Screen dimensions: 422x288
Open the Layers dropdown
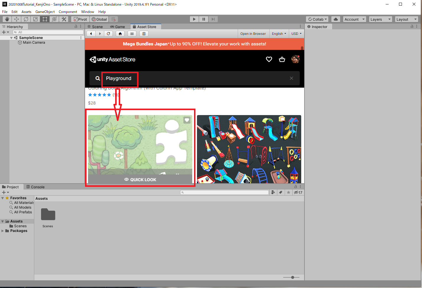pyautogui.click(x=381, y=19)
